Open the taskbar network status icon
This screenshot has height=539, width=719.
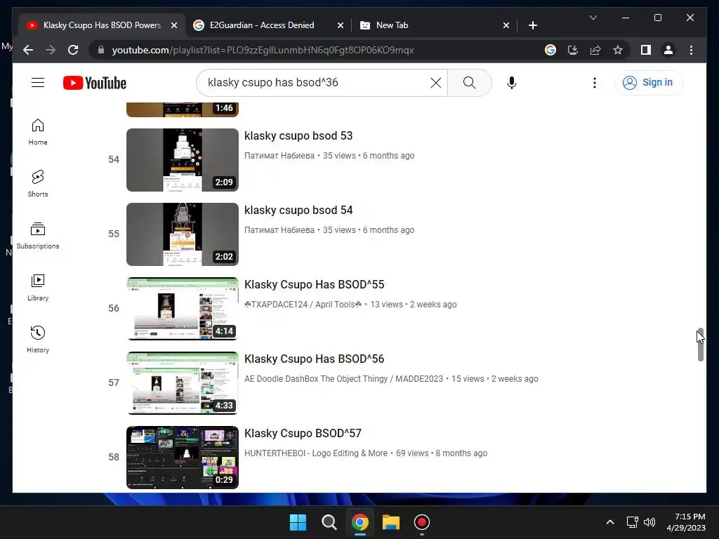[633, 522]
